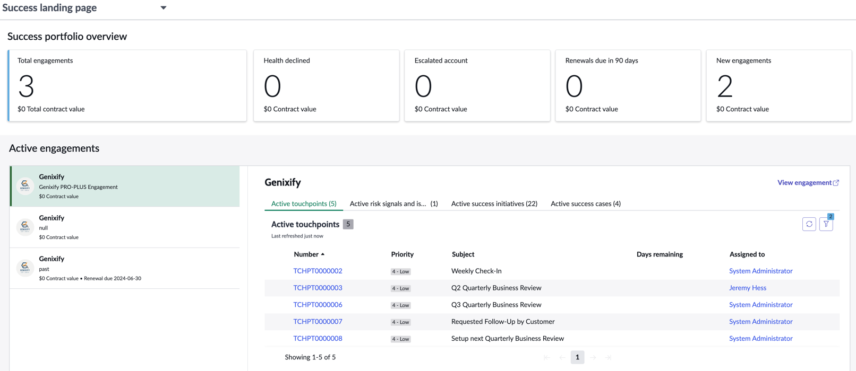Screen dimensions: 856x371
Task: Click 4 - Low badge in TCHPT0000003 row
Action: click(x=401, y=288)
